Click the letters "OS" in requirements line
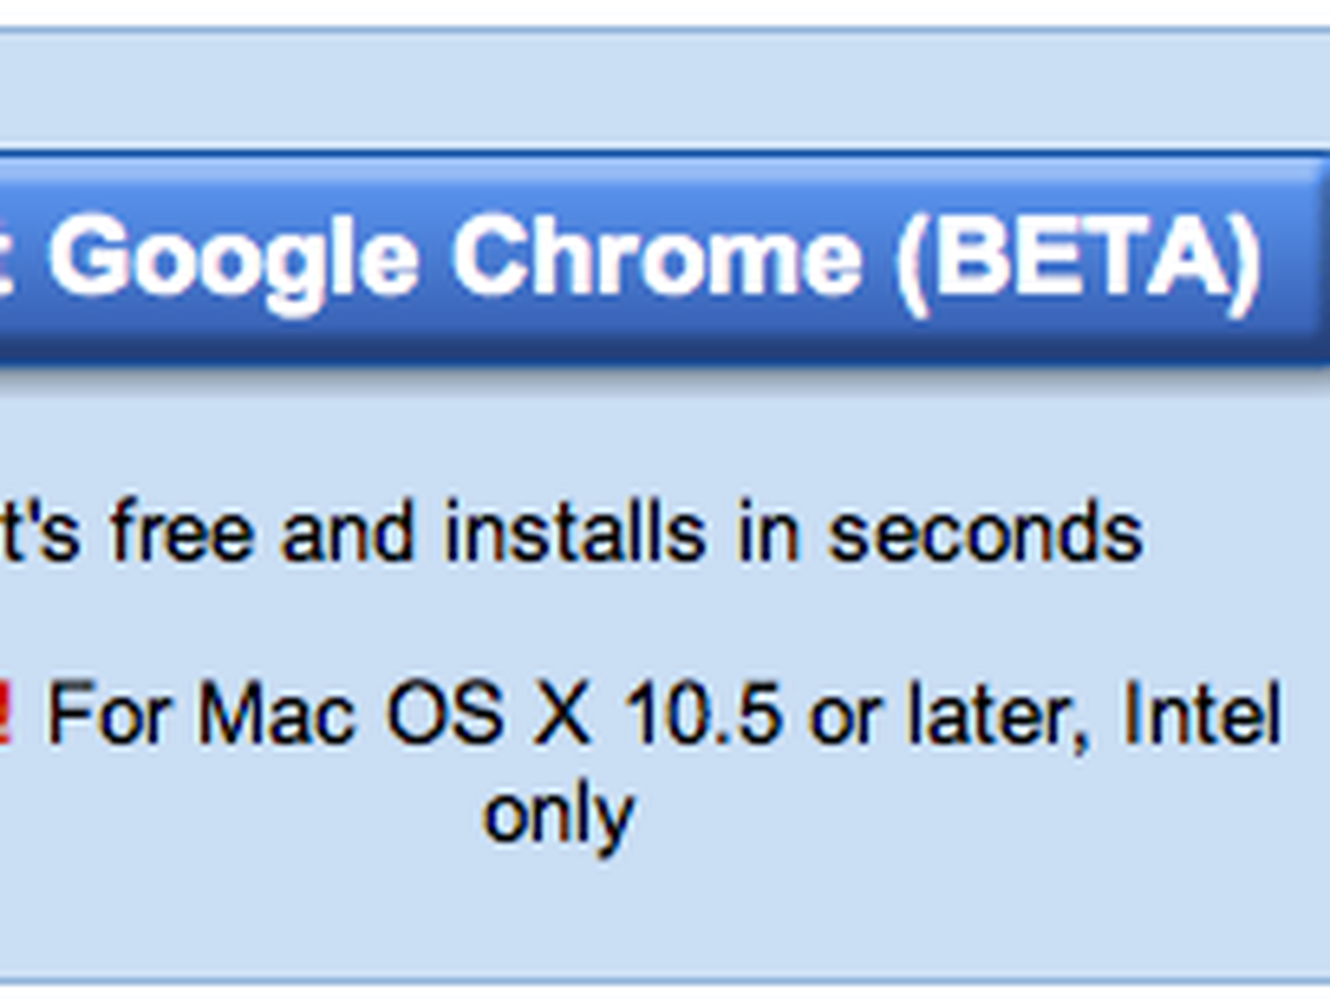 446,715
